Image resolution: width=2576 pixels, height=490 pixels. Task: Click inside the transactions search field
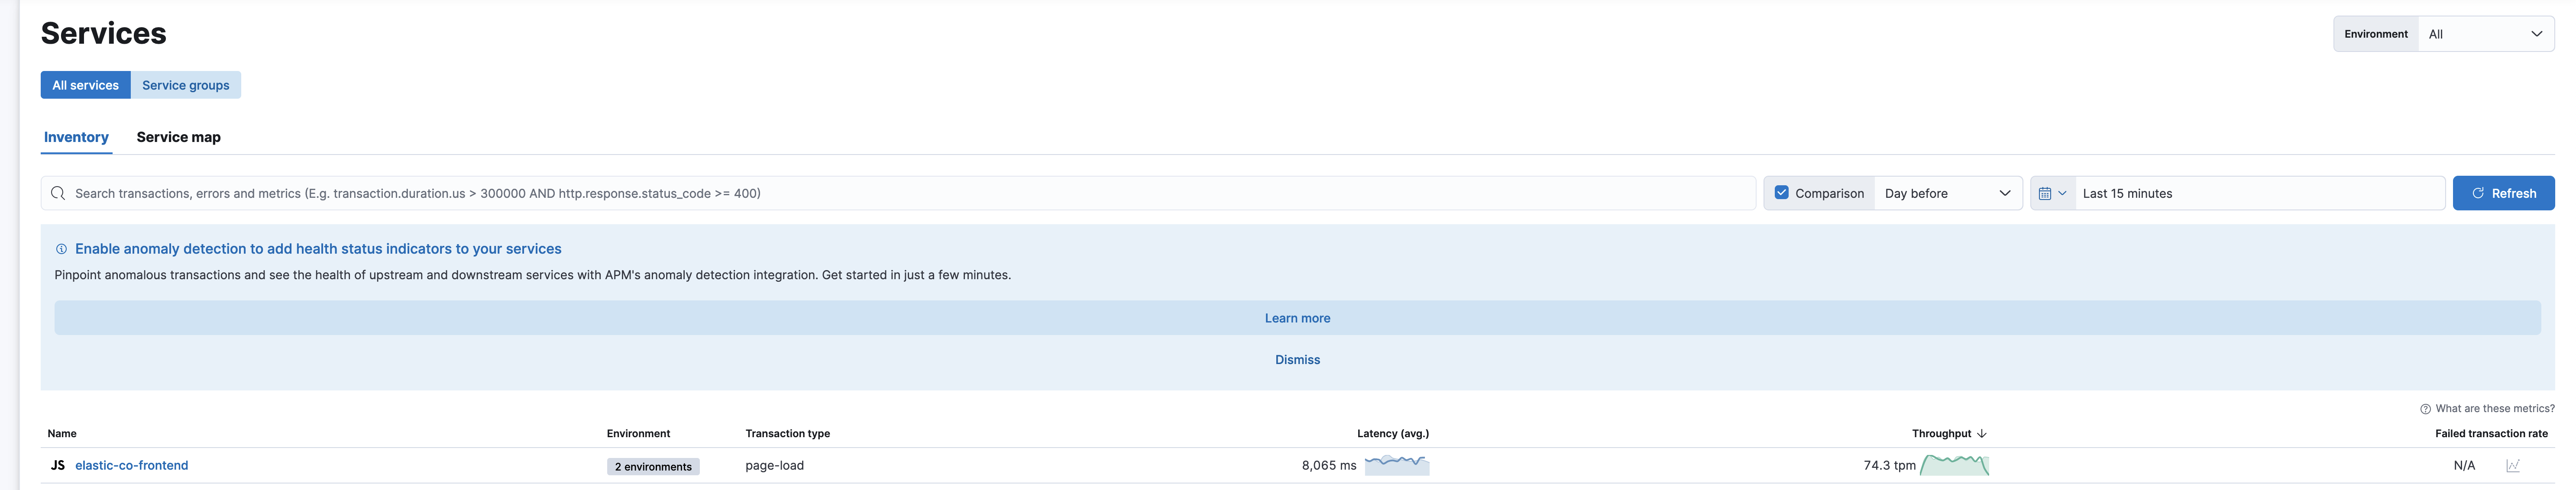600,193
